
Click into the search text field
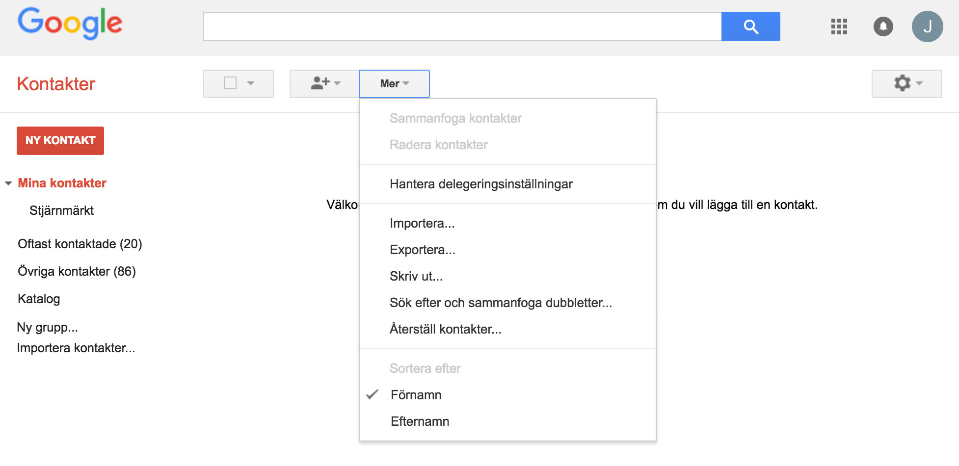(x=462, y=26)
